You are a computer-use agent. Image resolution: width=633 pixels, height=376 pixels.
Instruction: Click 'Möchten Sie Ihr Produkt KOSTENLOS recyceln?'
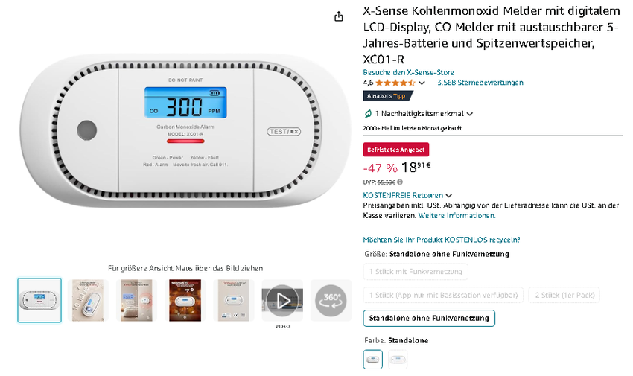441,240
